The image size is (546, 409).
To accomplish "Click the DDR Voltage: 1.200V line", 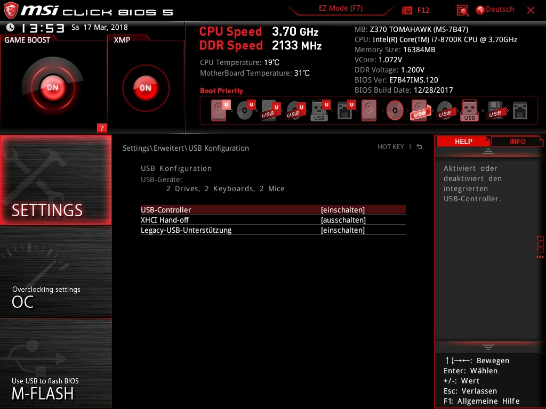I will tap(389, 70).
